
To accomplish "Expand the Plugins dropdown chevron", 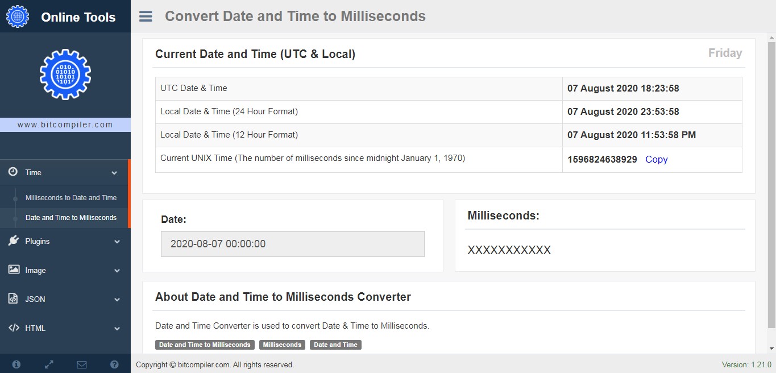I will click(x=116, y=241).
